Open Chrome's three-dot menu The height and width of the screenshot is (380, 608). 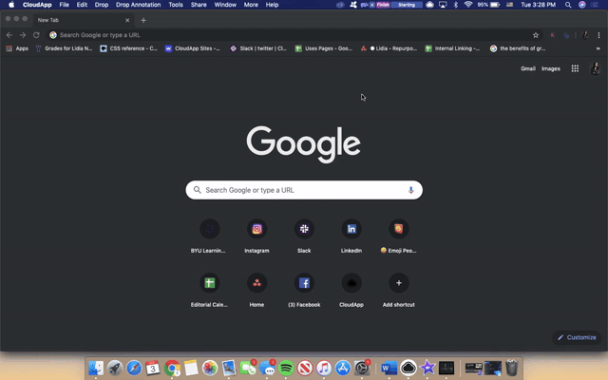pyautogui.click(x=598, y=35)
